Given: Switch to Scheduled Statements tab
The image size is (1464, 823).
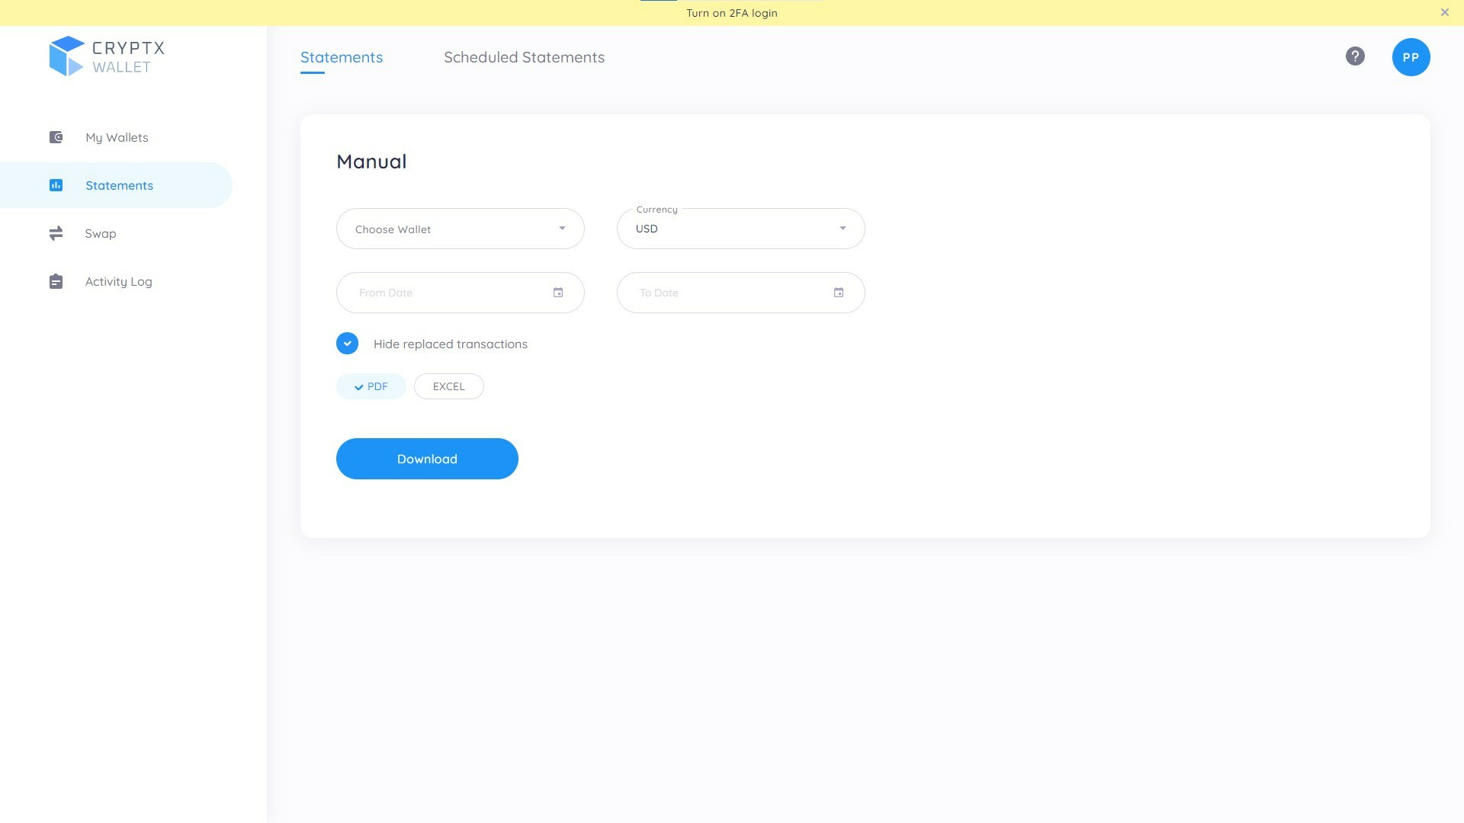Looking at the screenshot, I should coord(524,57).
